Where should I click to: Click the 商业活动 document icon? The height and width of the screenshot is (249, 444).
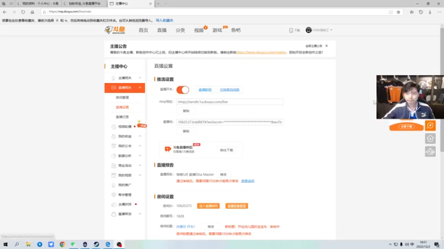coord(114,165)
